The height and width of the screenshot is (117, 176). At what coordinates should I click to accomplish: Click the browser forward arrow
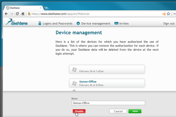click(12, 14)
